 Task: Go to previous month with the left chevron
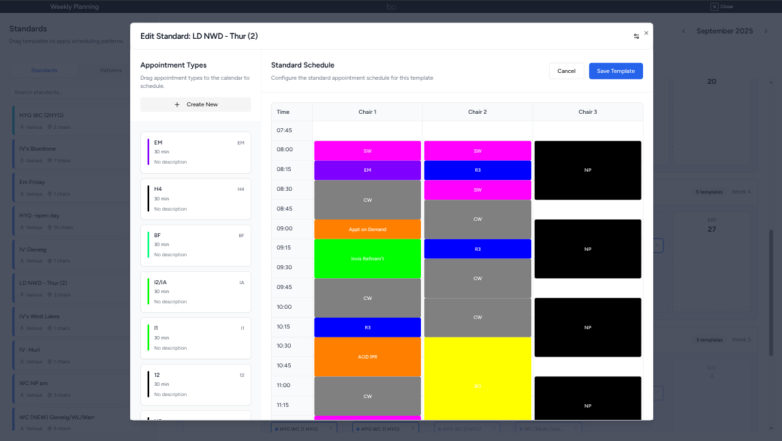click(683, 31)
